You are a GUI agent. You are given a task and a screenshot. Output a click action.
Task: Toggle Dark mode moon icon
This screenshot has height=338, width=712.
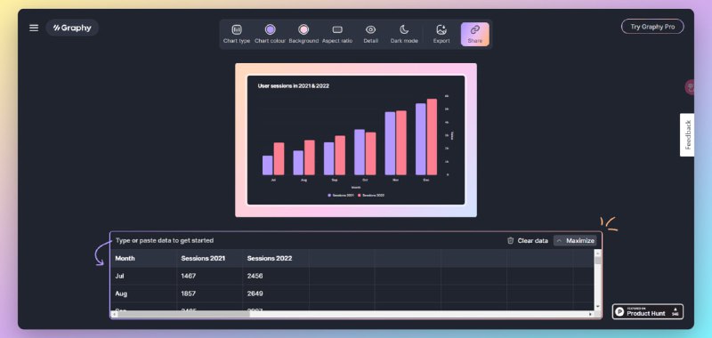click(x=404, y=34)
